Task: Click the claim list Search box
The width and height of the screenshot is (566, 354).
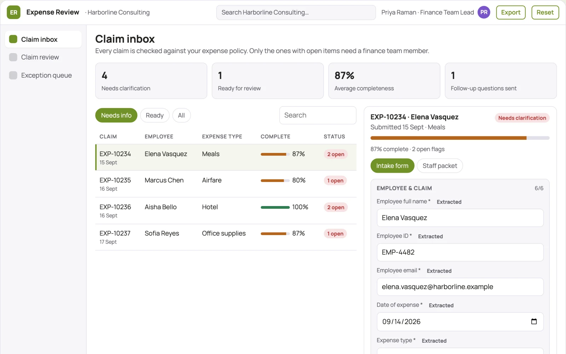Action: click(x=318, y=115)
